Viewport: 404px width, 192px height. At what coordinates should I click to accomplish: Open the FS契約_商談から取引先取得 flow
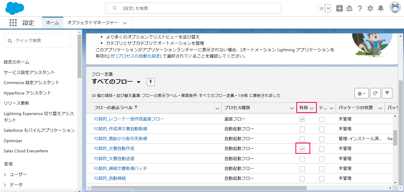click(121, 139)
